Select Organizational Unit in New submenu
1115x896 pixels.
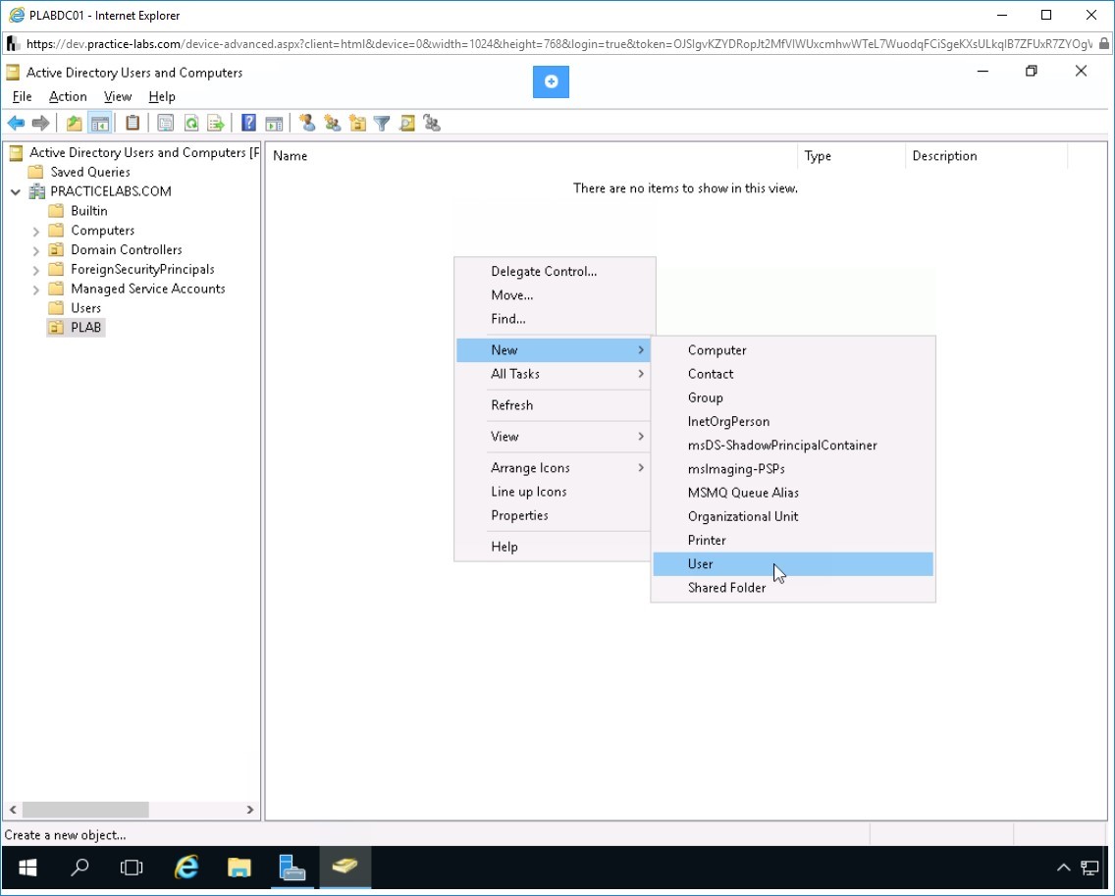click(793, 516)
